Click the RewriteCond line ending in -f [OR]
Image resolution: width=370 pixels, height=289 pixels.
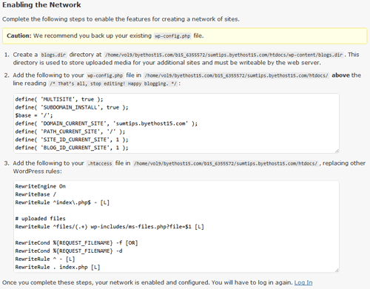76,243
